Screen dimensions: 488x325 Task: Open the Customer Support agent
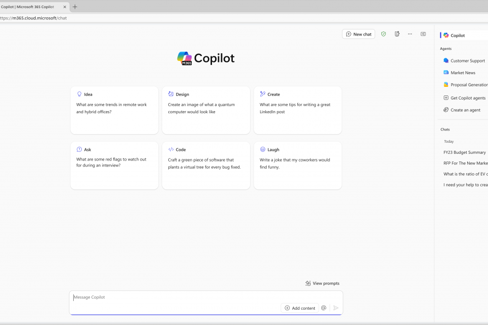tap(467, 60)
